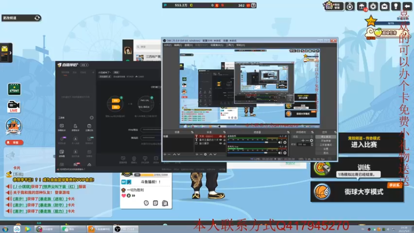Click the chat bubble icon on player card
This screenshot has height=233, width=414.
[146, 203]
